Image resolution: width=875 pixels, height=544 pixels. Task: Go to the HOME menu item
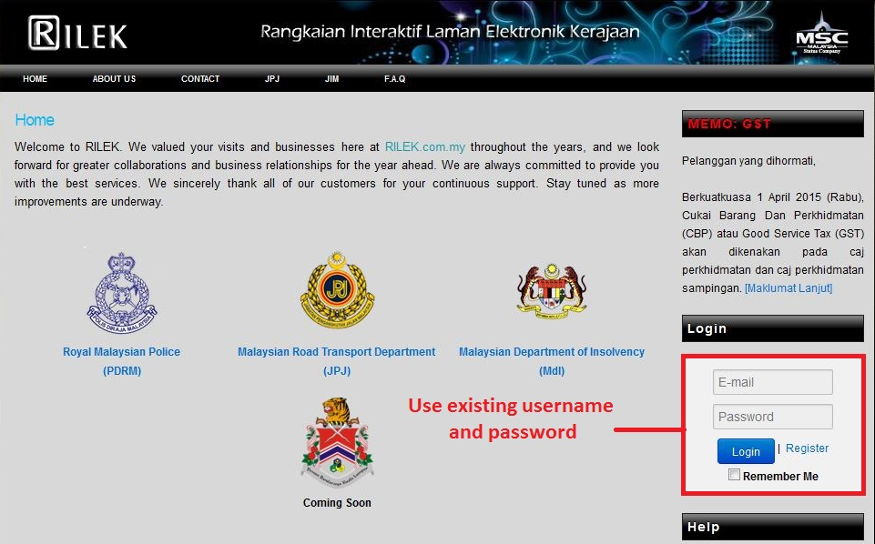click(36, 78)
